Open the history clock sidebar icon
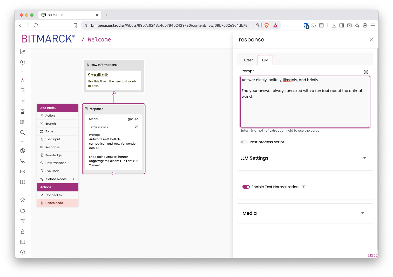 pyautogui.click(x=23, y=62)
